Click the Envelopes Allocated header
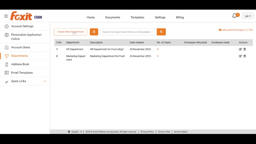The height and width of the screenshot is (144, 256). point(196,42)
